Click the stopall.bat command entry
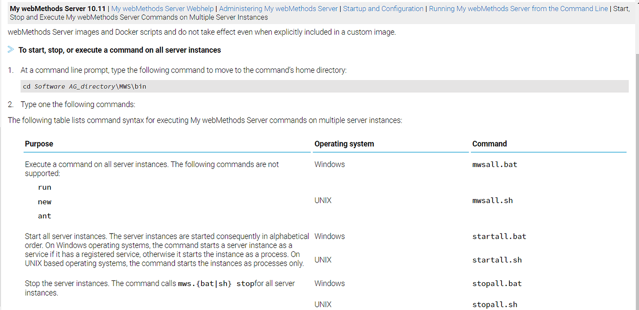Image resolution: width=639 pixels, height=310 pixels. point(497,284)
